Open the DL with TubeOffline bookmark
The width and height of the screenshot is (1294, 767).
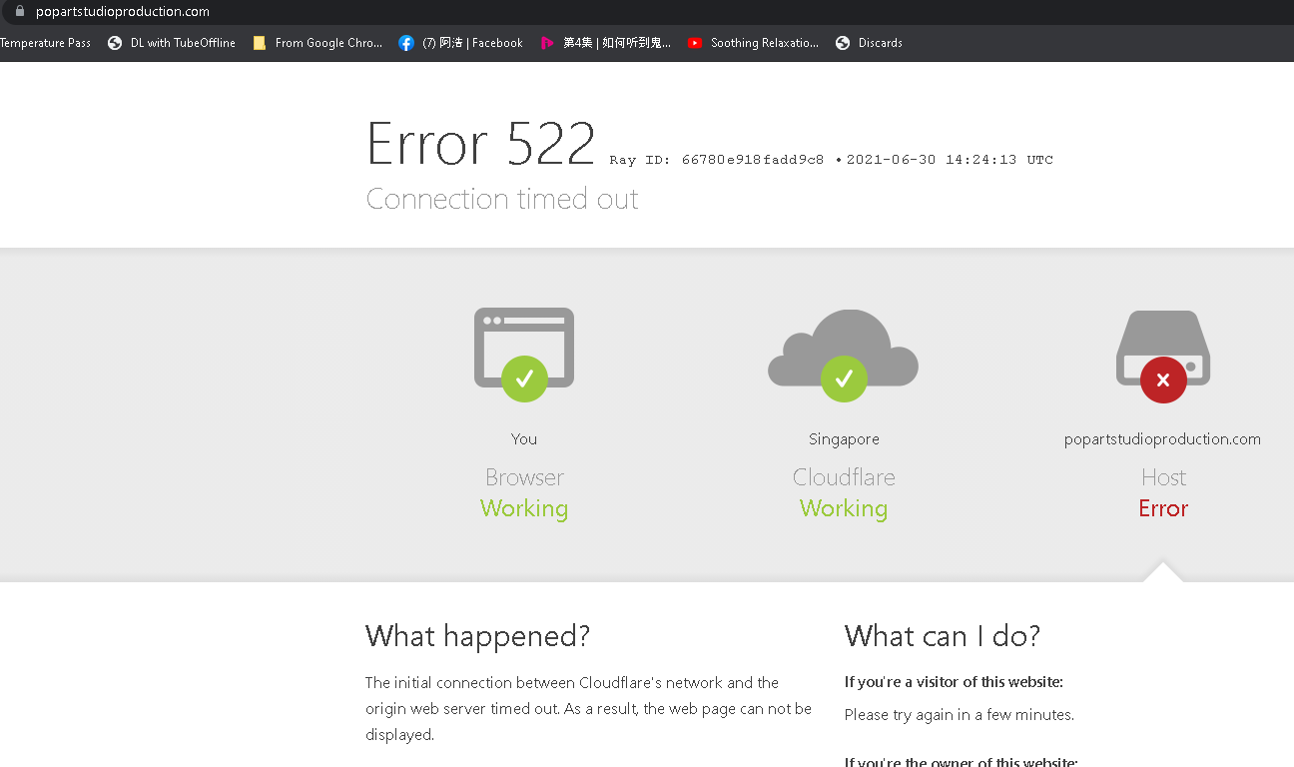(172, 43)
